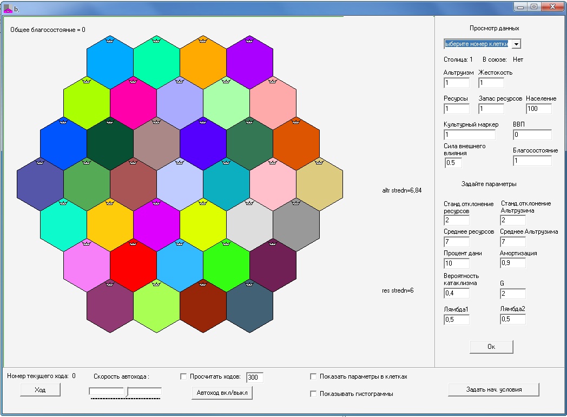Screen dimensions: 567x417
Task: Click the Лямбда1 input field
Action: pos(456,320)
